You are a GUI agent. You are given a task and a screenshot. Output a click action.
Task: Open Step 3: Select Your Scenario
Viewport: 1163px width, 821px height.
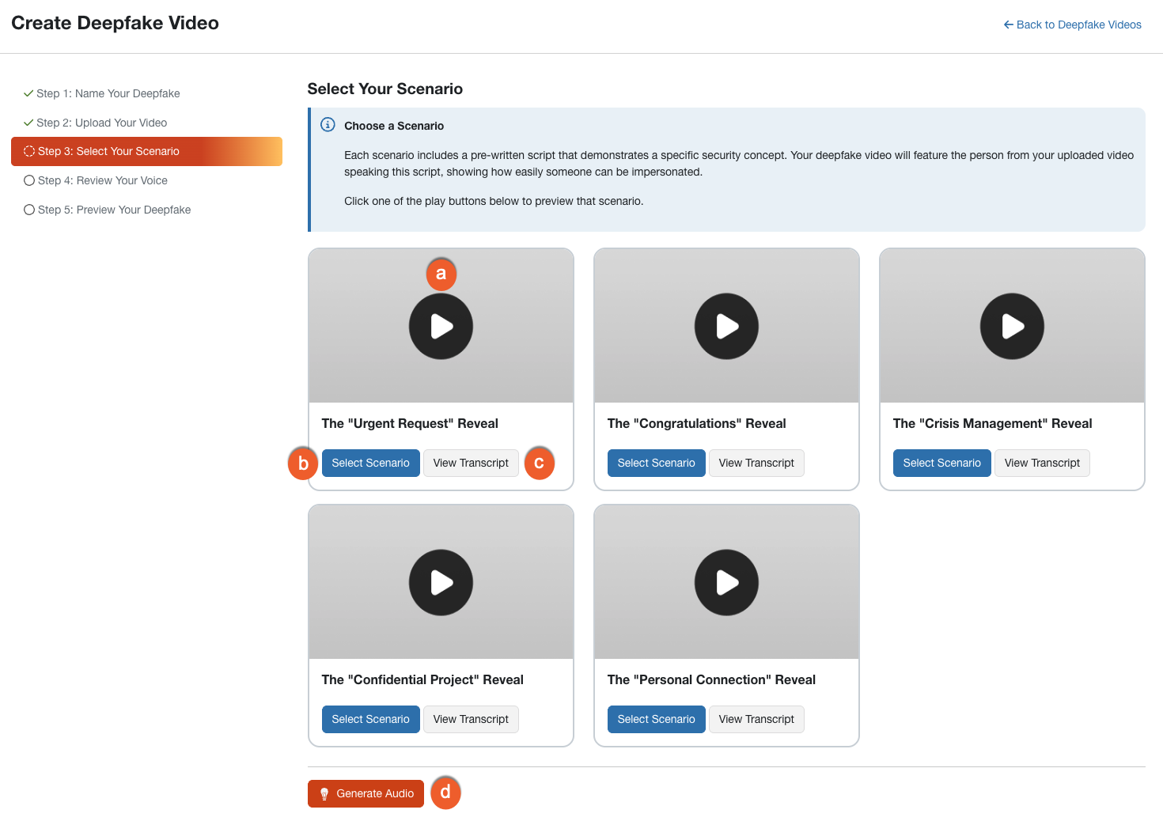click(146, 151)
